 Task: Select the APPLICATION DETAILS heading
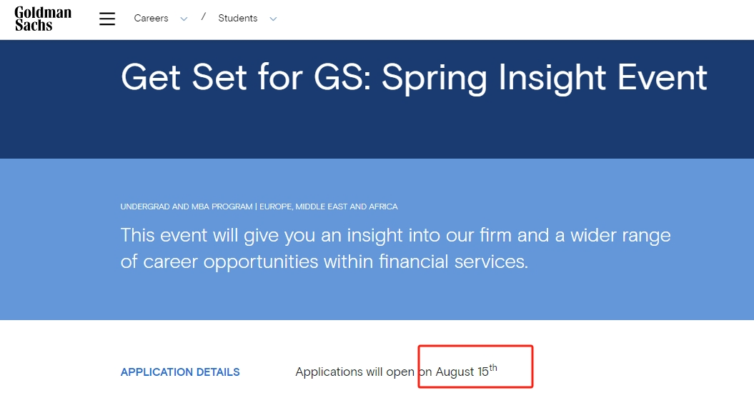click(x=180, y=372)
